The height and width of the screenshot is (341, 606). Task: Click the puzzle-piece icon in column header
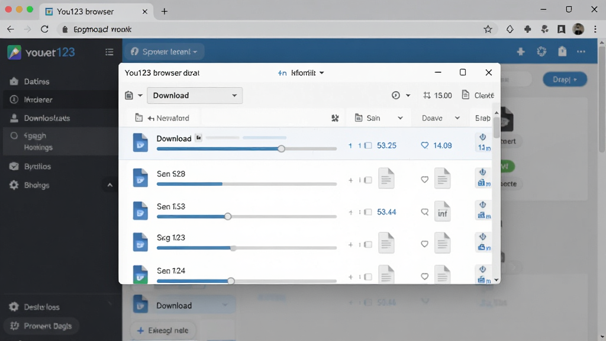335,118
